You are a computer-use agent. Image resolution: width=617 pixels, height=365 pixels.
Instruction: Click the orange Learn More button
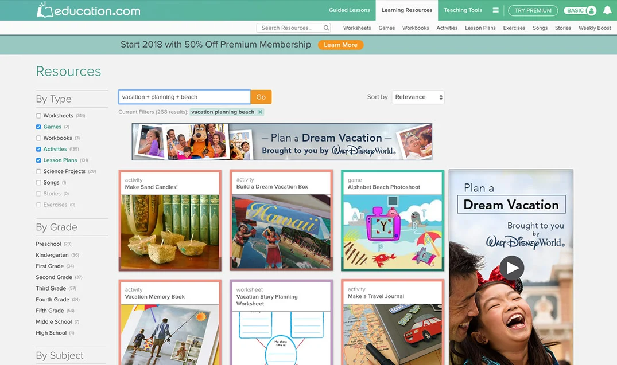pos(340,45)
